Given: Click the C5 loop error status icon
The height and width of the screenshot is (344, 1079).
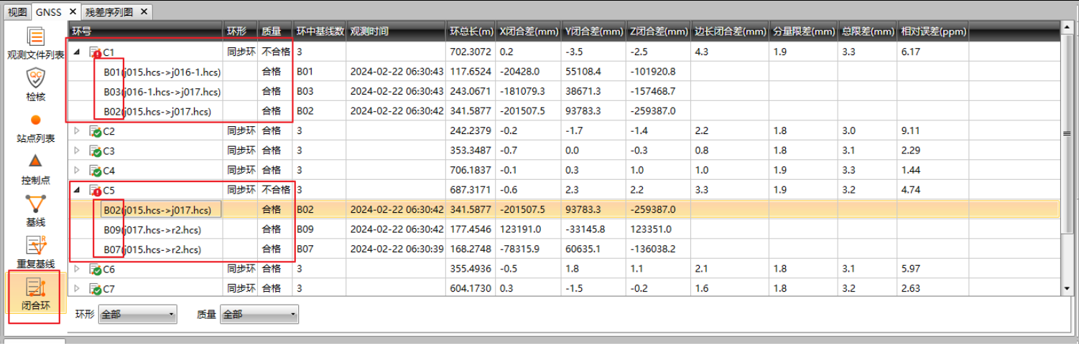Looking at the screenshot, I should (95, 191).
